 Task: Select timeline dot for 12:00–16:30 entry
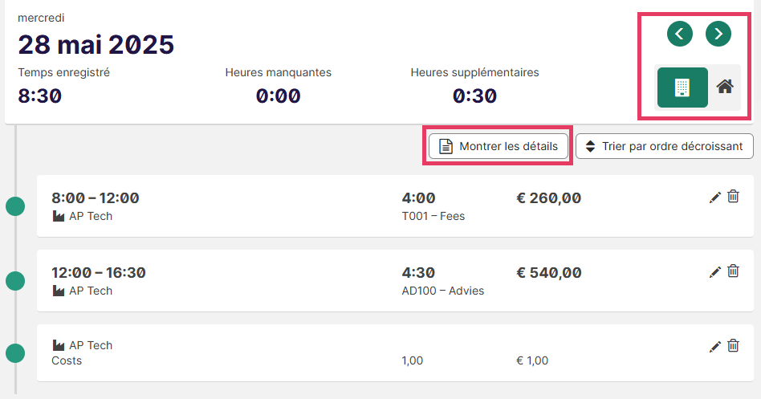click(15, 281)
